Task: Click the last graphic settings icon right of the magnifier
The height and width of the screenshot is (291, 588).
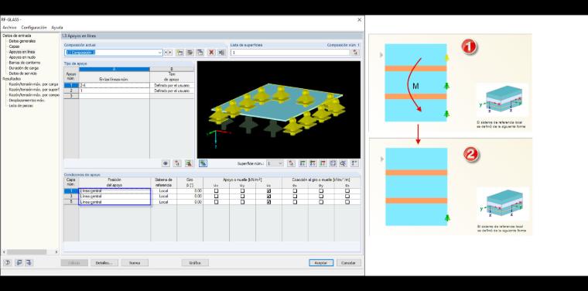Action: click(355, 163)
